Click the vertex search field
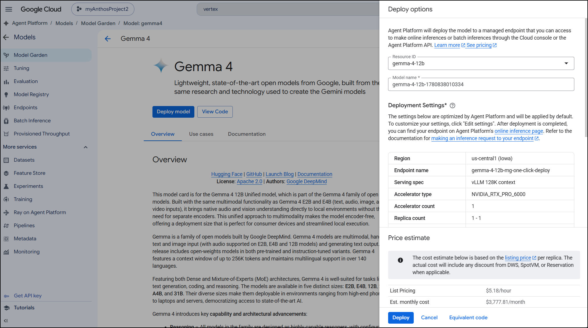This screenshot has width=588, height=328. point(288,9)
